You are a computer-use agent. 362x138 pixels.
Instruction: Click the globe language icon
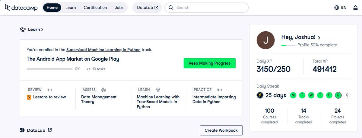click(337, 8)
